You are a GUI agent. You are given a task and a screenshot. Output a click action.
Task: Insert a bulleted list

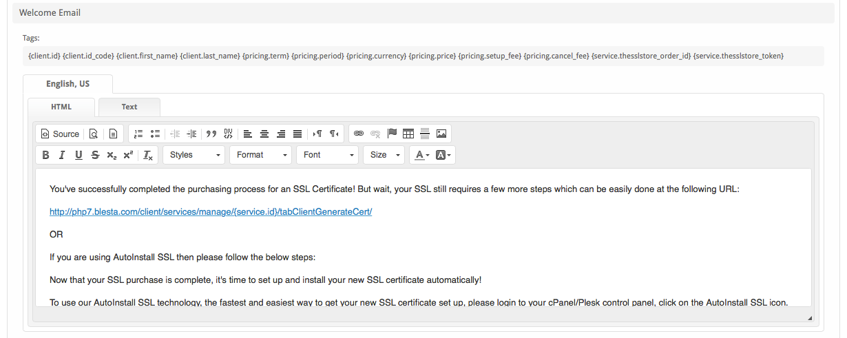point(155,134)
